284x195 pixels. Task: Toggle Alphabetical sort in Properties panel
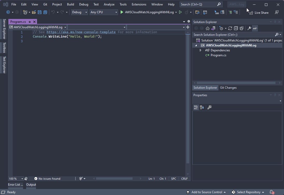coord(202,107)
